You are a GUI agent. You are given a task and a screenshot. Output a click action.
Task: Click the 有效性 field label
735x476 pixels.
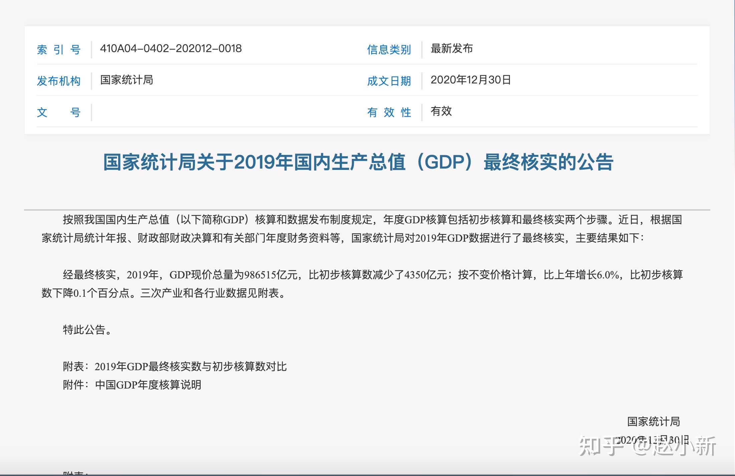(389, 112)
